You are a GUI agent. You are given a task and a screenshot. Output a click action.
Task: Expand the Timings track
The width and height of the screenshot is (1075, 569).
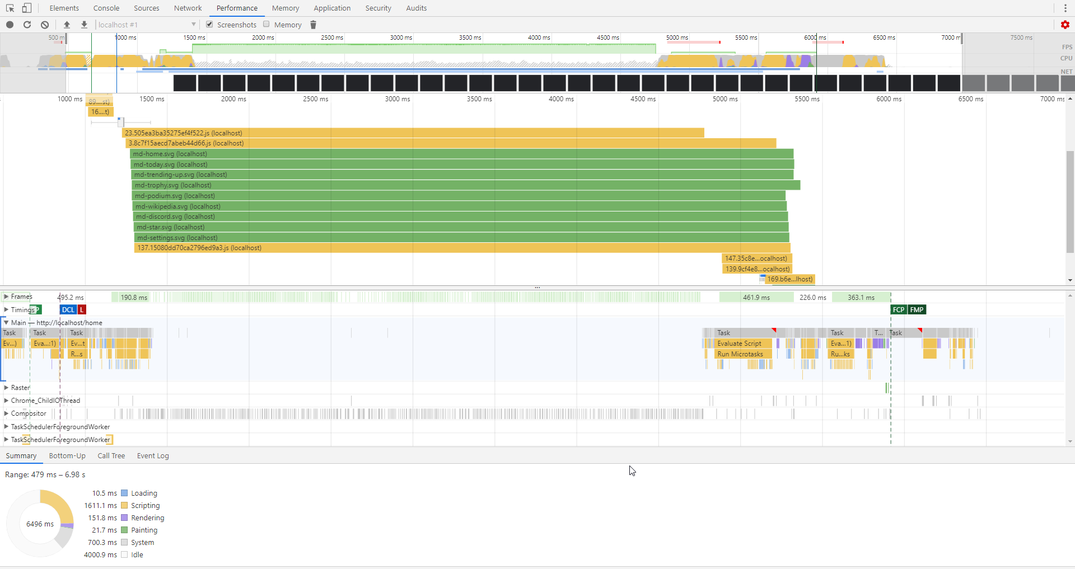pos(6,309)
